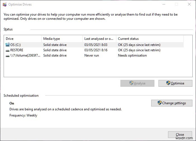Click the Frequency: Weekly text
The width and height of the screenshot is (196, 141).
tap(23, 115)
